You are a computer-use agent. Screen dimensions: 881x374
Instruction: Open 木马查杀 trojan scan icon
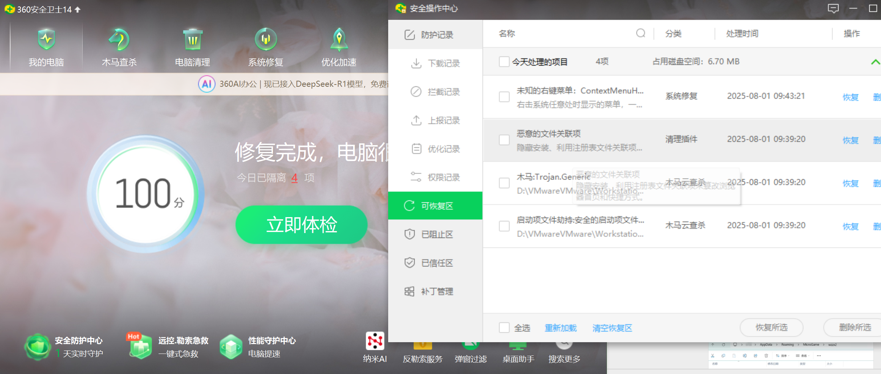119,39
